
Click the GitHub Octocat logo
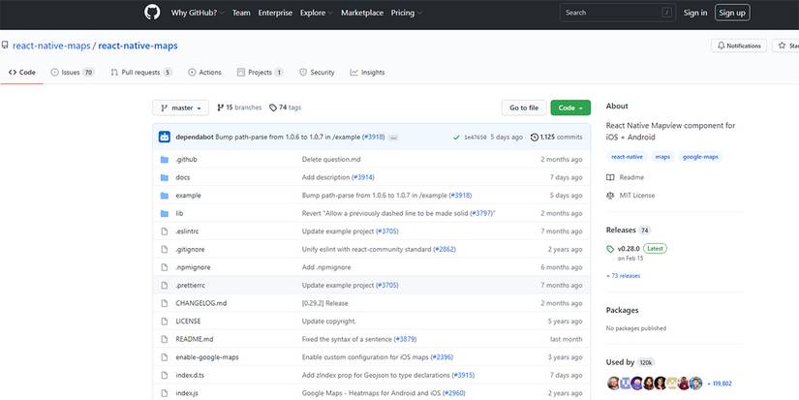(151, 13)
